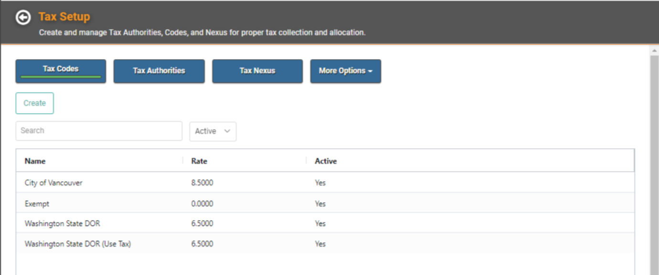Click the back arrow icon

pos(23,18)
